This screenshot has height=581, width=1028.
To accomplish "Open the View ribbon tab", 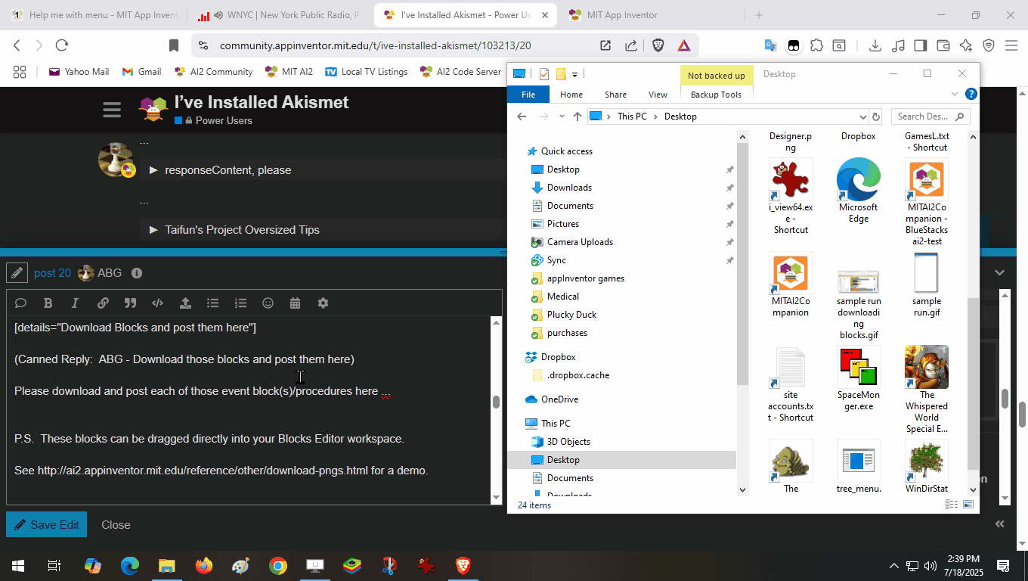I will coord(658,95).
